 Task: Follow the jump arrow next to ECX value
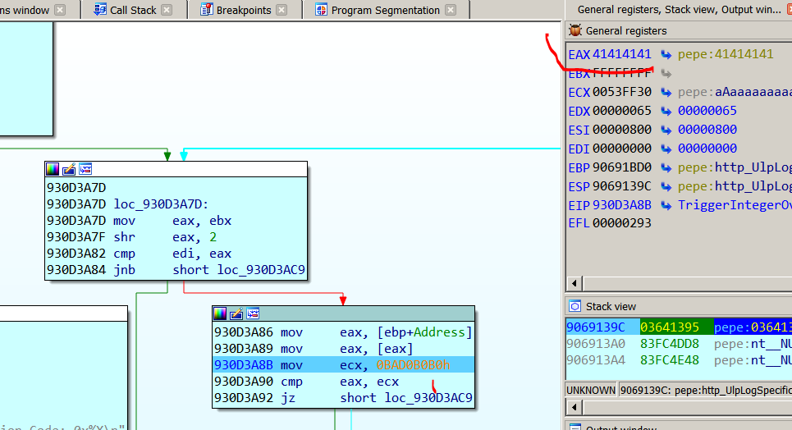click(666, 92)
